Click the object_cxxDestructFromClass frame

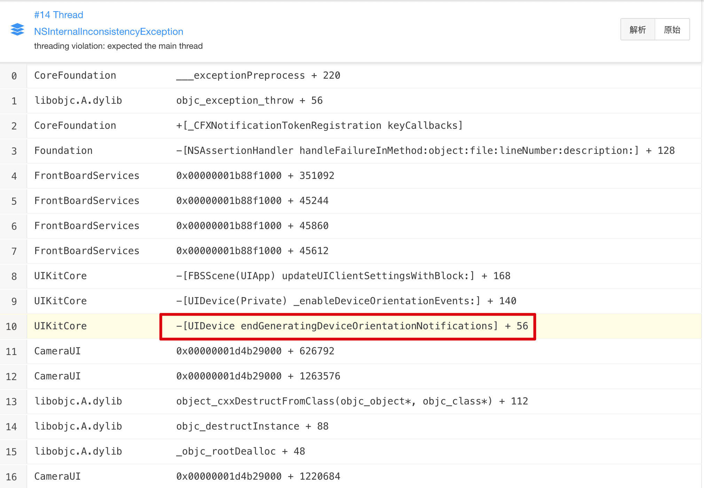tap(352, 401)
